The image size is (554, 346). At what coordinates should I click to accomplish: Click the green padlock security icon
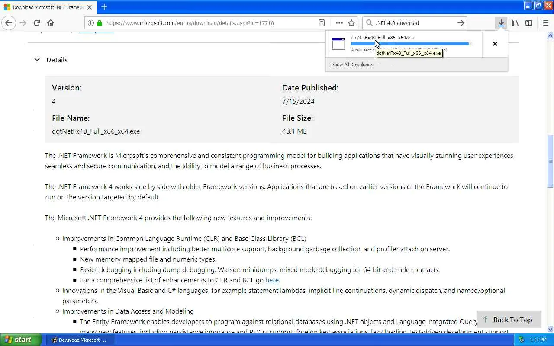click(x=100, y=23)
